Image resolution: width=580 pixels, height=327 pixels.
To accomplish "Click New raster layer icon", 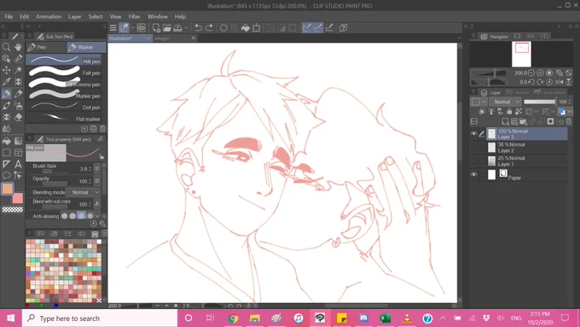I will 505,121.
